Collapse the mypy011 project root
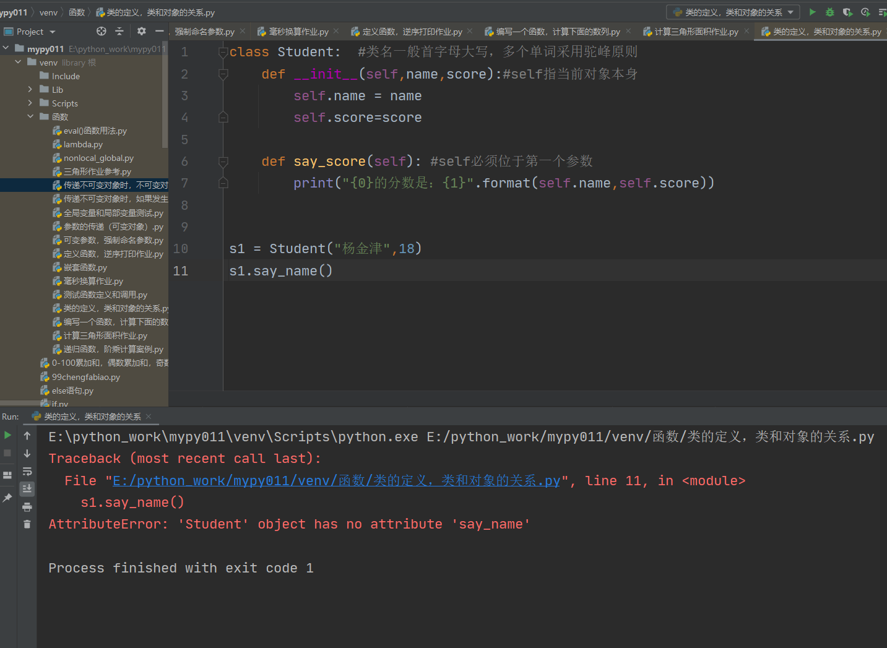 [6, 48]
